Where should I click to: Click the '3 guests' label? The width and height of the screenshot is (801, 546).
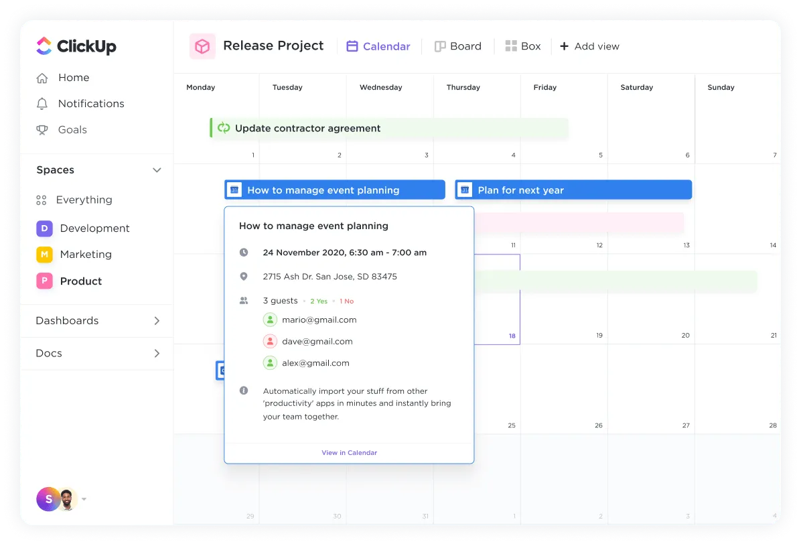(x=281, y=301)
